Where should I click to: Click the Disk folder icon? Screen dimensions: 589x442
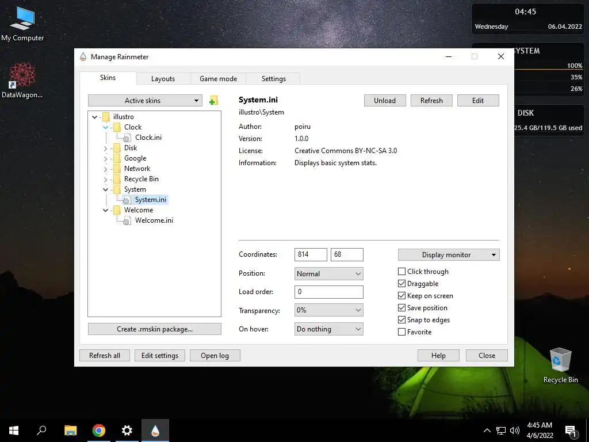[x=117, y=148]
